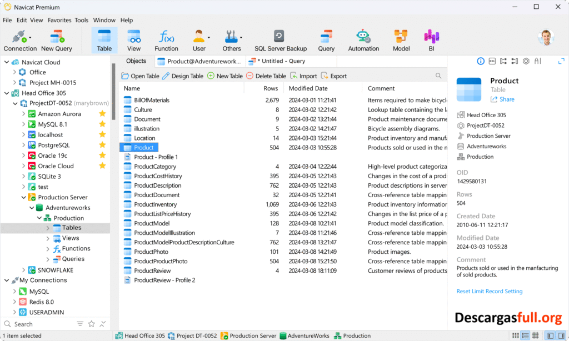Select the Function toolbar icon
Viewport: 569px width, 341px height.
[x=166, y=39]
